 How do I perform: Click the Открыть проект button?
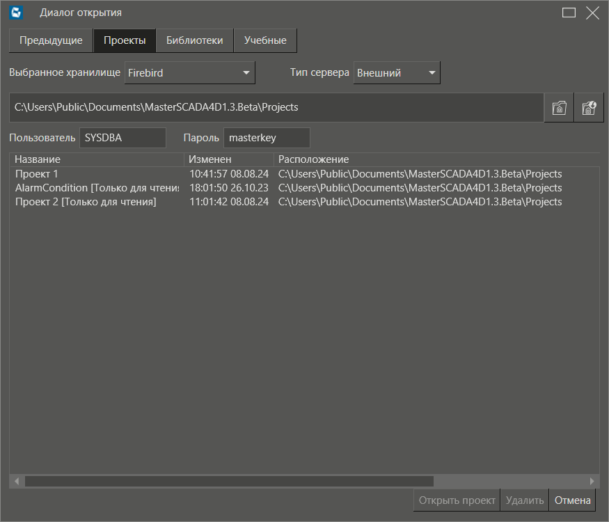coord(457,500)
